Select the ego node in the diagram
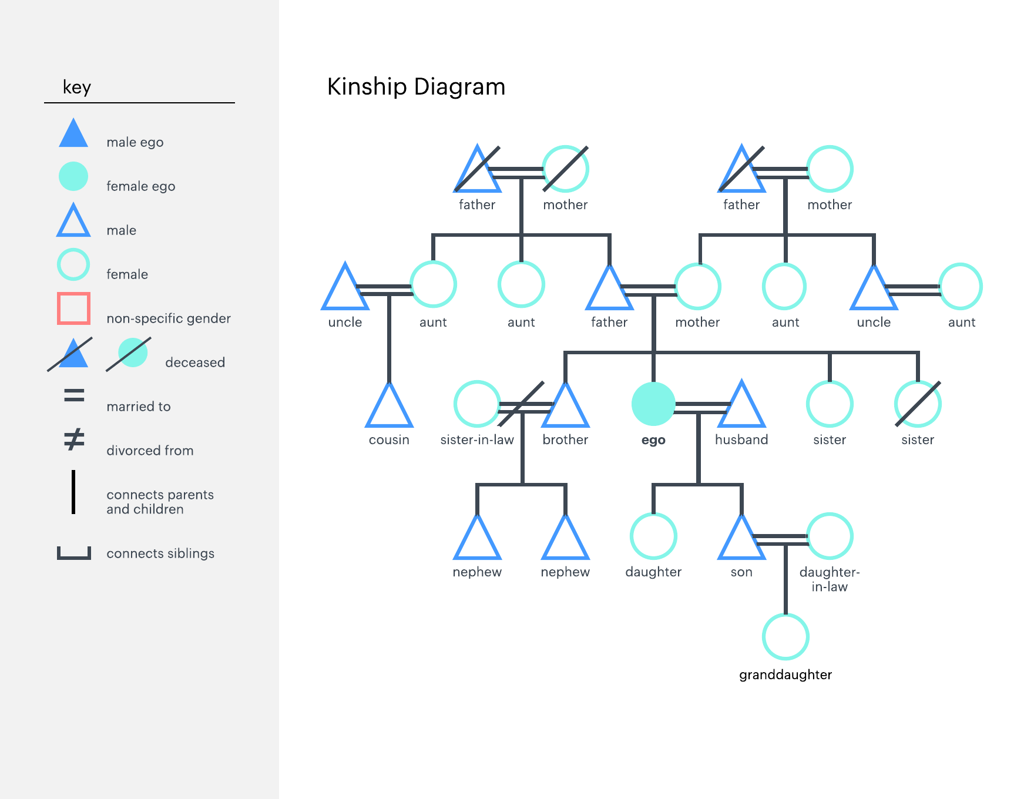1034x799 pixels. pos(653,404)
